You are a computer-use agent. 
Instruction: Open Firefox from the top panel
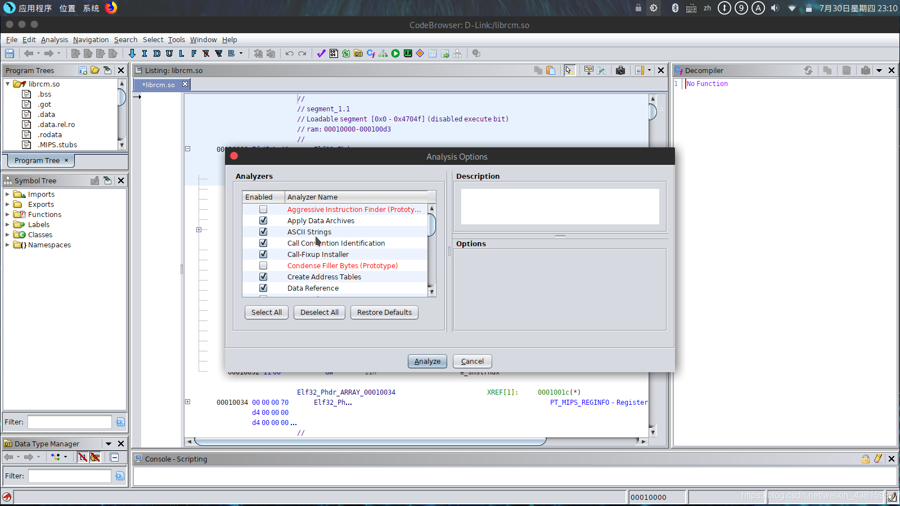111,8
